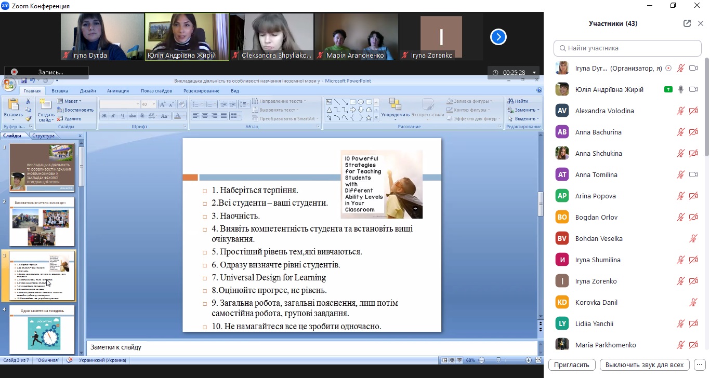The height and width of the screenshot is (378, 710).
Task: Pop out the Zoom participants panel
Action: [x=687, y=23]
